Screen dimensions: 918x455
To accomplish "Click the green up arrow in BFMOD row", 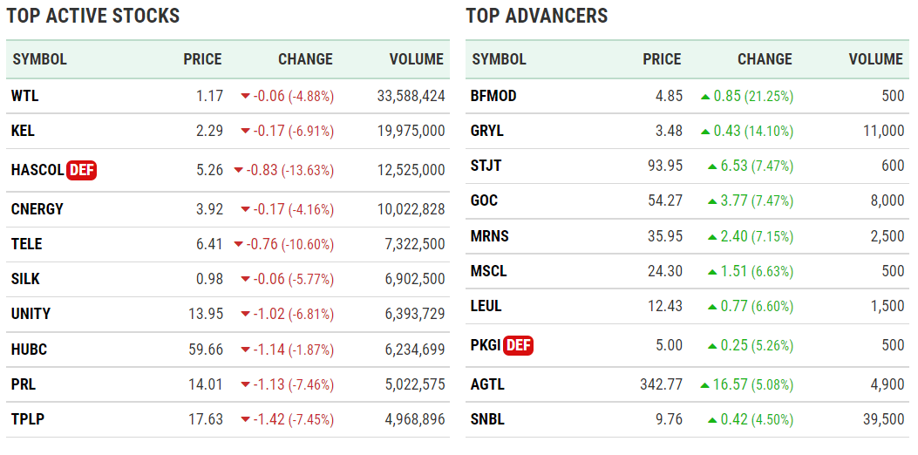I will pos(705,96).
